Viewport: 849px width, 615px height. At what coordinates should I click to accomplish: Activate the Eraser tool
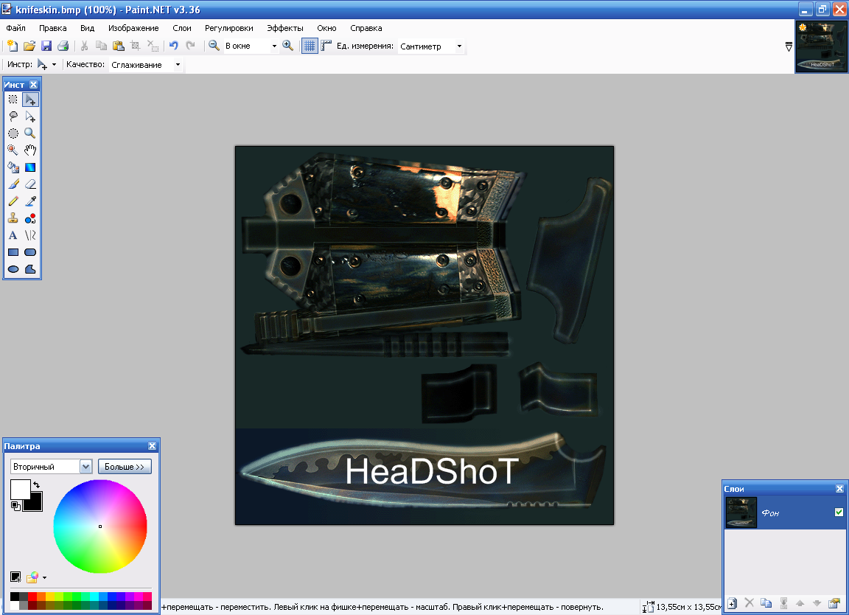[30, 184]
